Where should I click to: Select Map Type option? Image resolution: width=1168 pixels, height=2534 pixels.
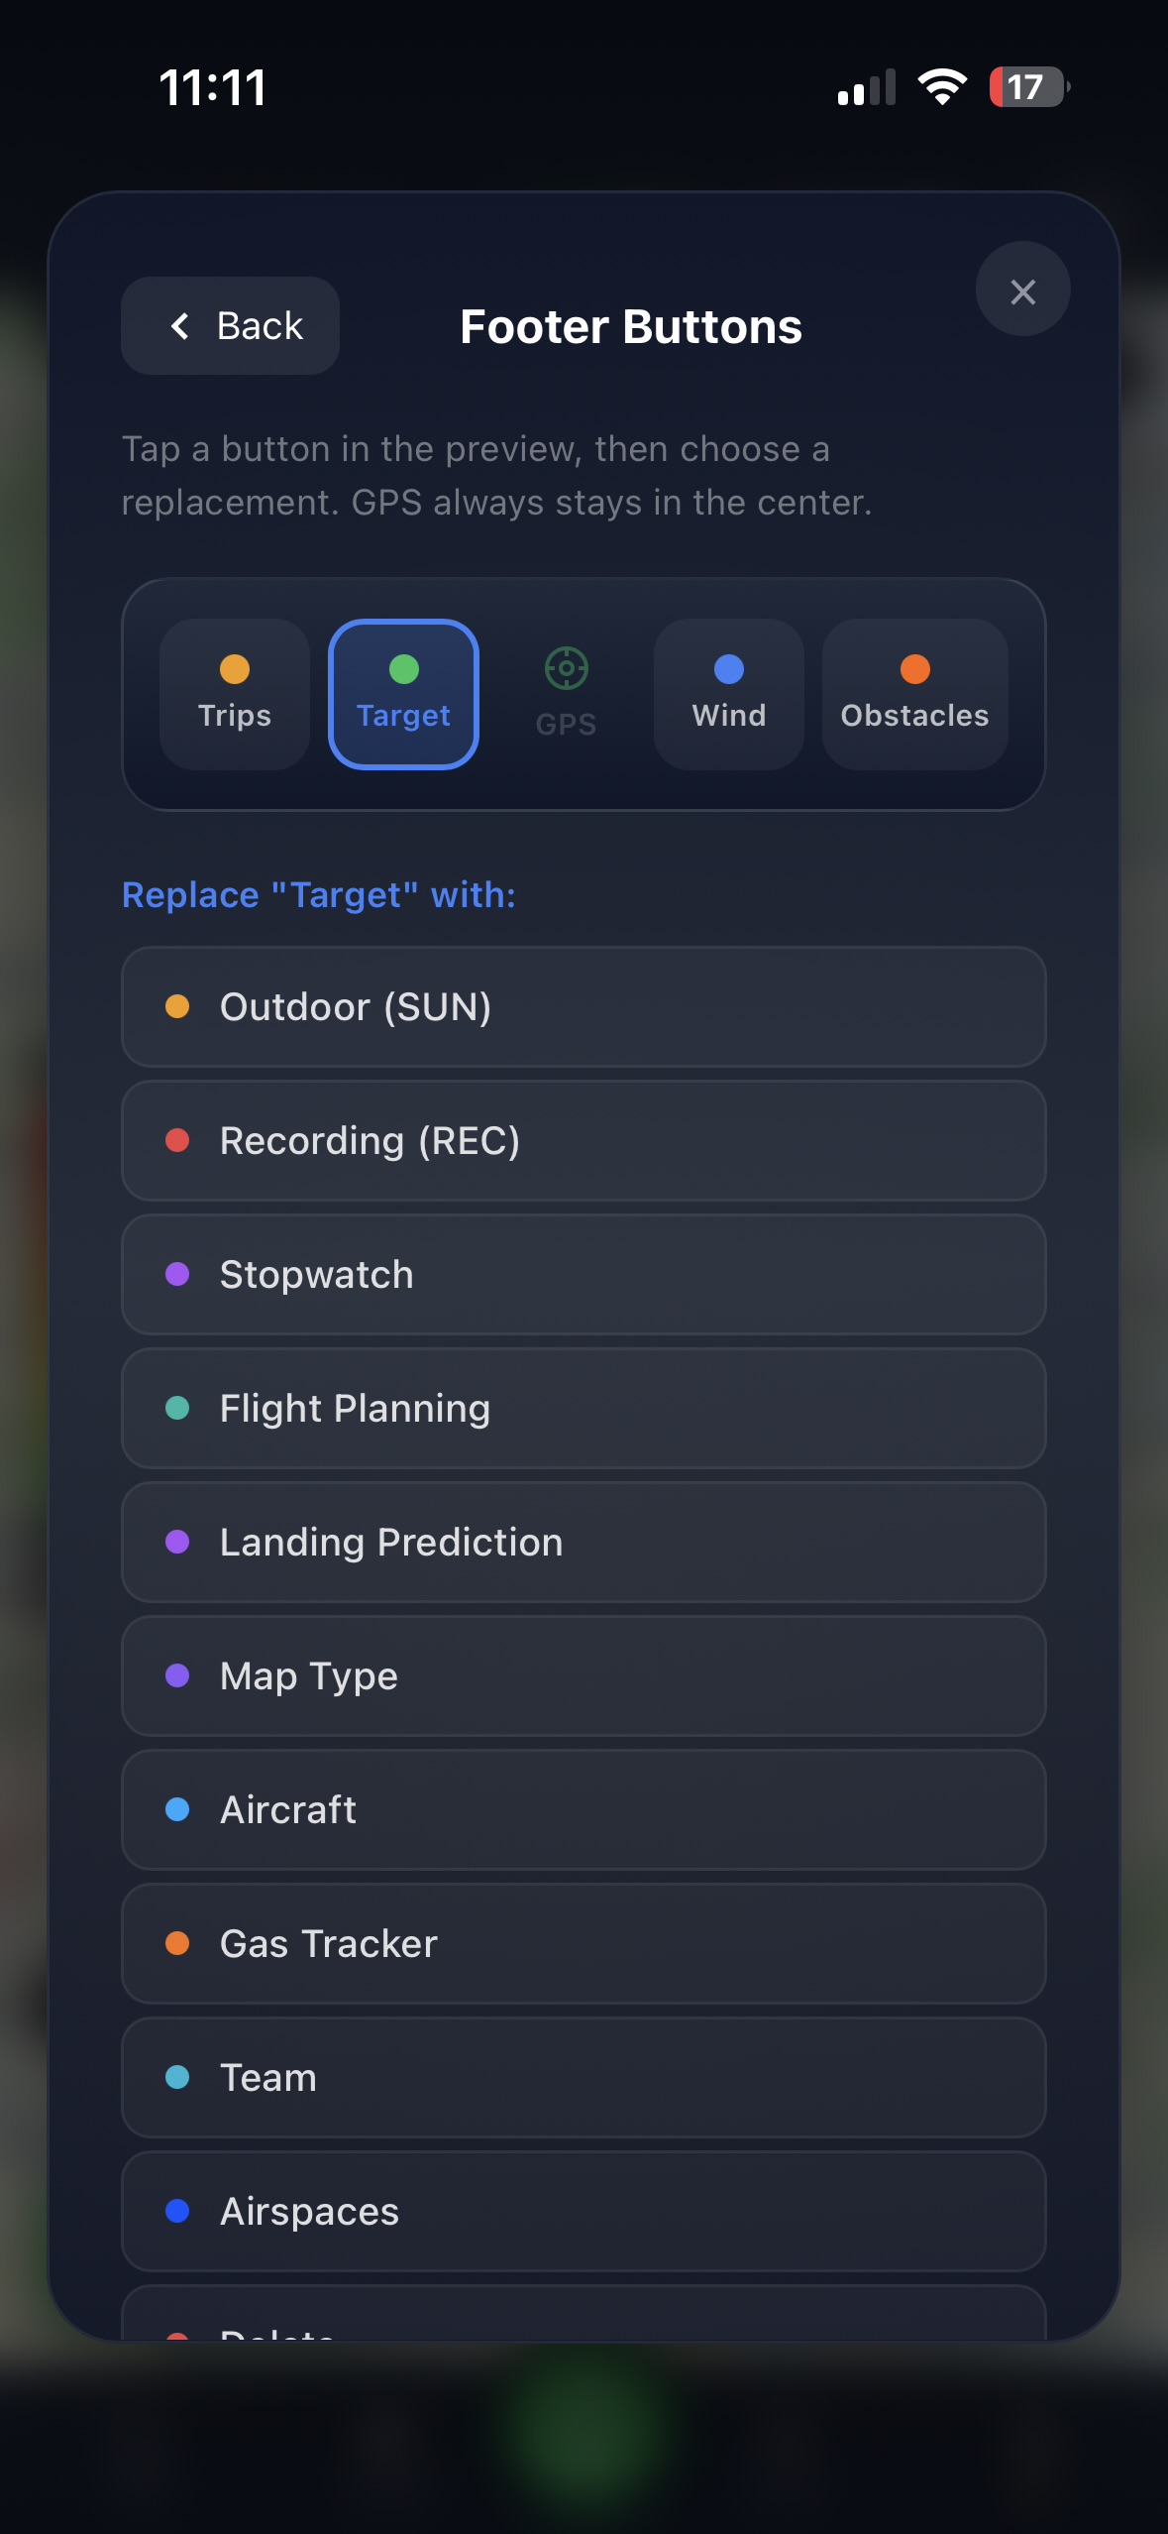(x=584, y=1675)
